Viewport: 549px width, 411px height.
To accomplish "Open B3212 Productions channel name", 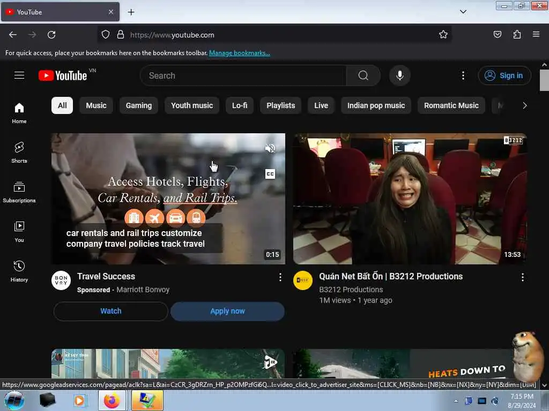I will point(351,290).
